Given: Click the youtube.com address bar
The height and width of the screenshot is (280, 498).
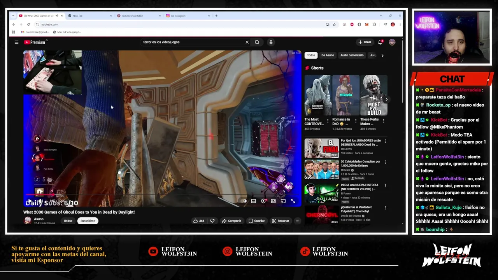Looking at the screenshot, I should pyautogui.click(x=179, y=24).
